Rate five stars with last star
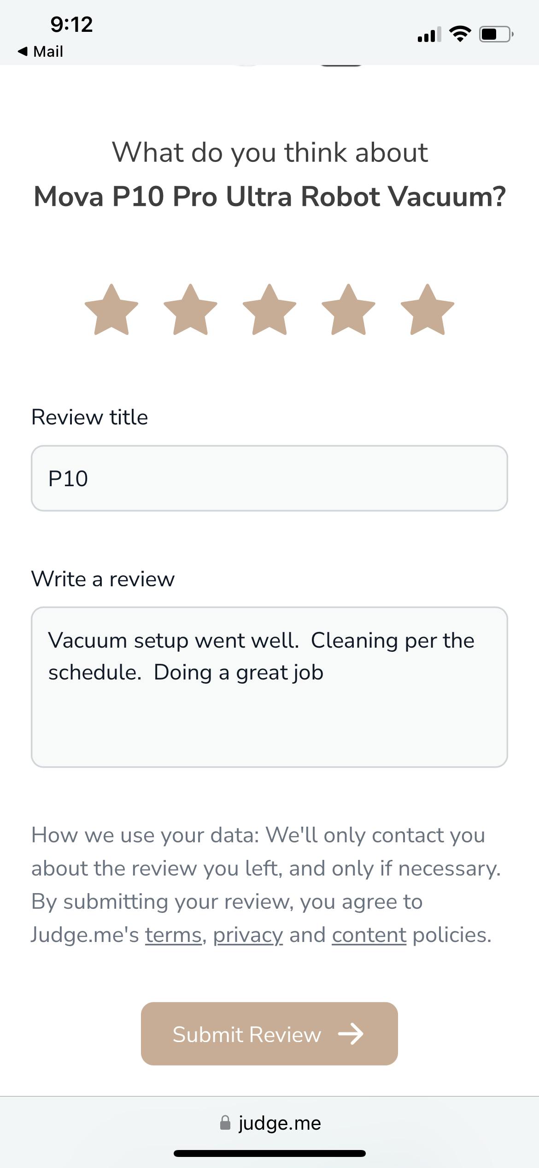The height and width of the screenshot is (1168, 539). pos(428,310)
